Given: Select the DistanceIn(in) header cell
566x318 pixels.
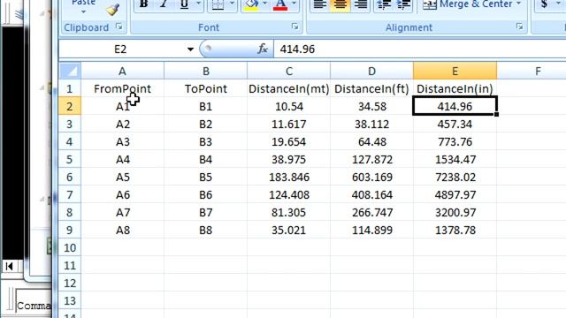Looking at the screenshot, I should (455, 88).
